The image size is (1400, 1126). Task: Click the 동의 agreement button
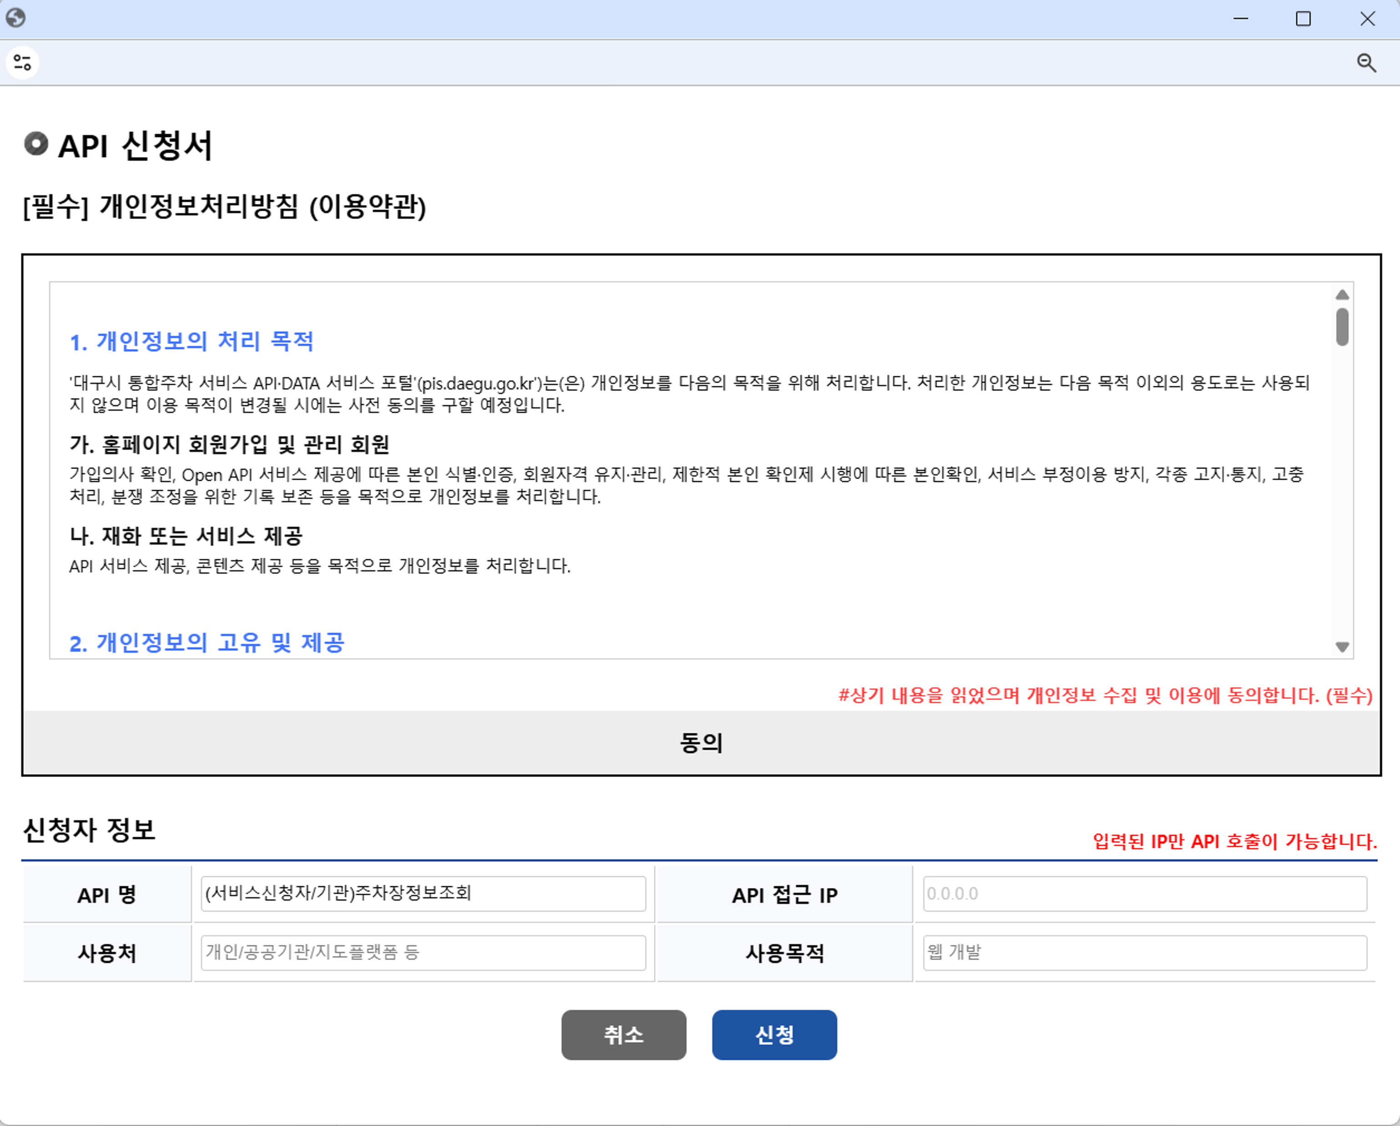[700, 742]
